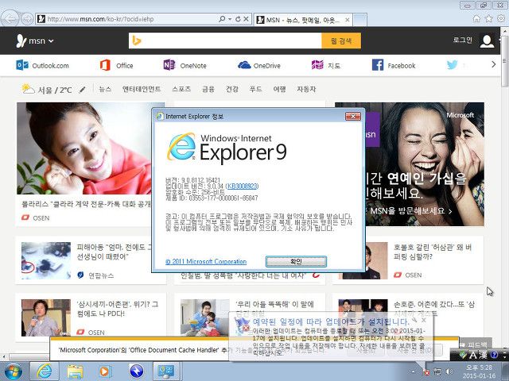This screenshot has width=509, height=381.
Task: Open Favorites star icon
Action: (x=488, y=19)
